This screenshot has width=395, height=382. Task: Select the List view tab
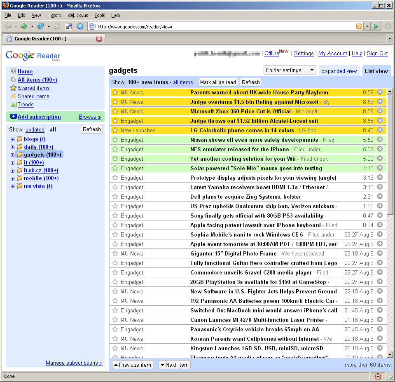(x=376, y=71)
